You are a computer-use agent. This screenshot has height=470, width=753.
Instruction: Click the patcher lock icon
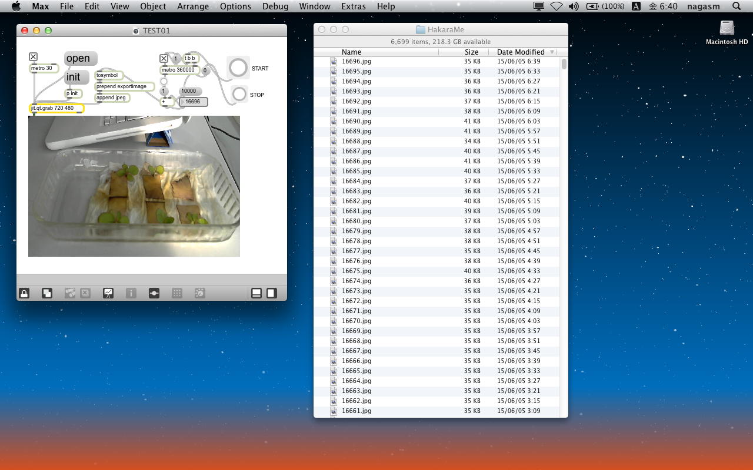coord(24,293)
